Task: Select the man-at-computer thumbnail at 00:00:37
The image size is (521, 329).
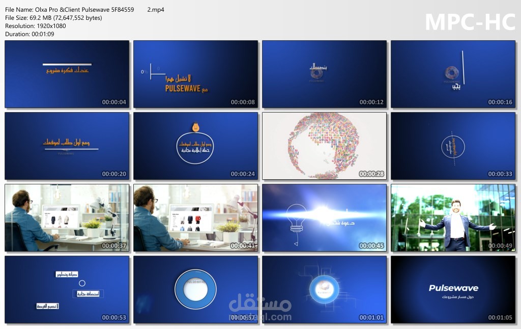Action: pos(67,218)
